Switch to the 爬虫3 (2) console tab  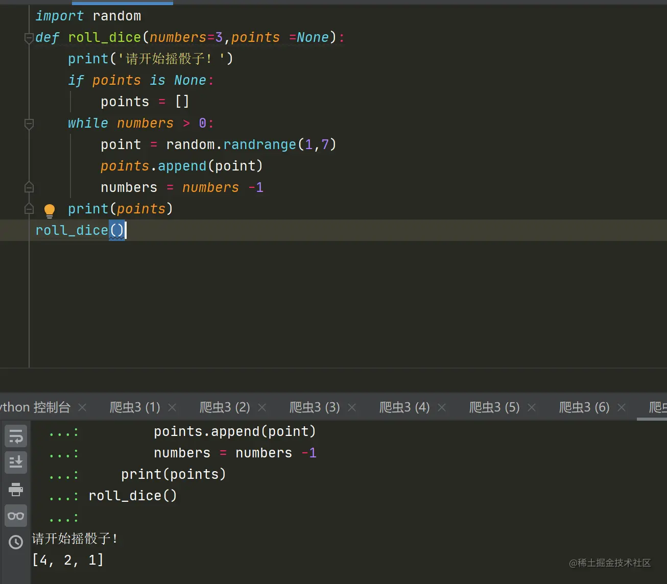tap(225, 407)
